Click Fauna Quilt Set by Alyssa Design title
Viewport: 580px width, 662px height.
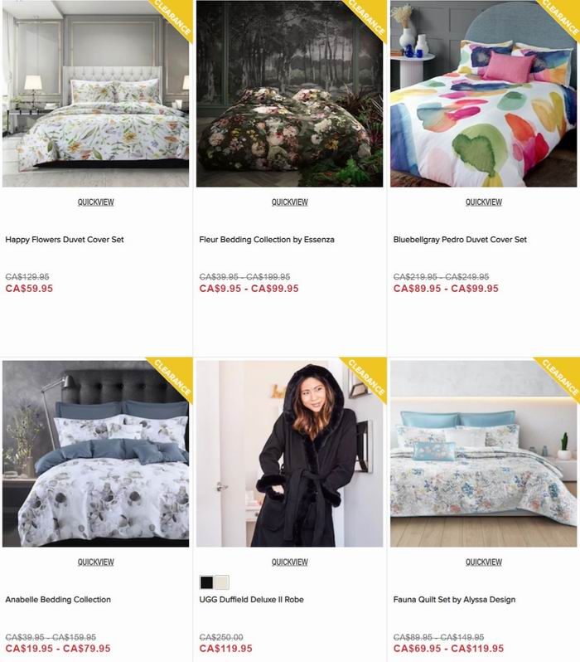(x=454, y=600)
